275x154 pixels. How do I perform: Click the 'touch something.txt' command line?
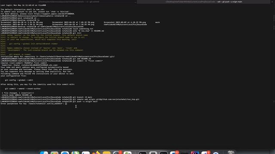pos(47,29)
